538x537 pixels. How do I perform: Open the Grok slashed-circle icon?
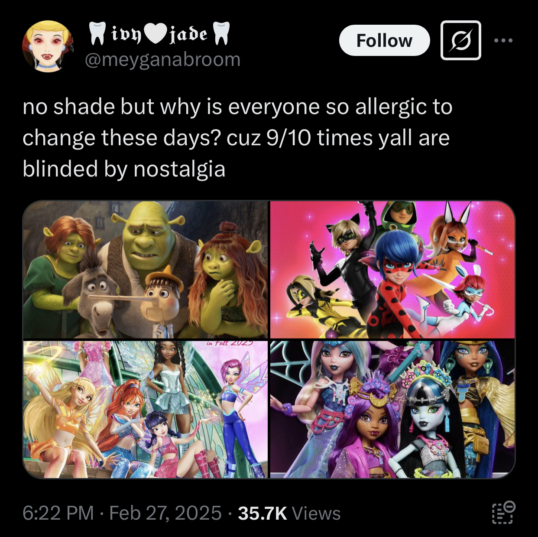tap(460, 40)
